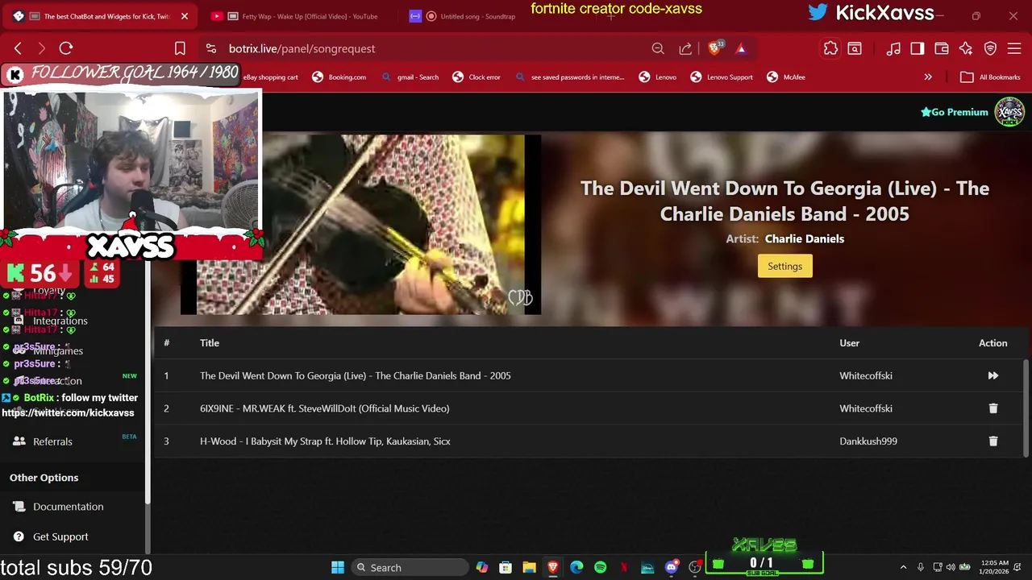
Task: Open Brave Wallet icon
Action: point(942,48)
